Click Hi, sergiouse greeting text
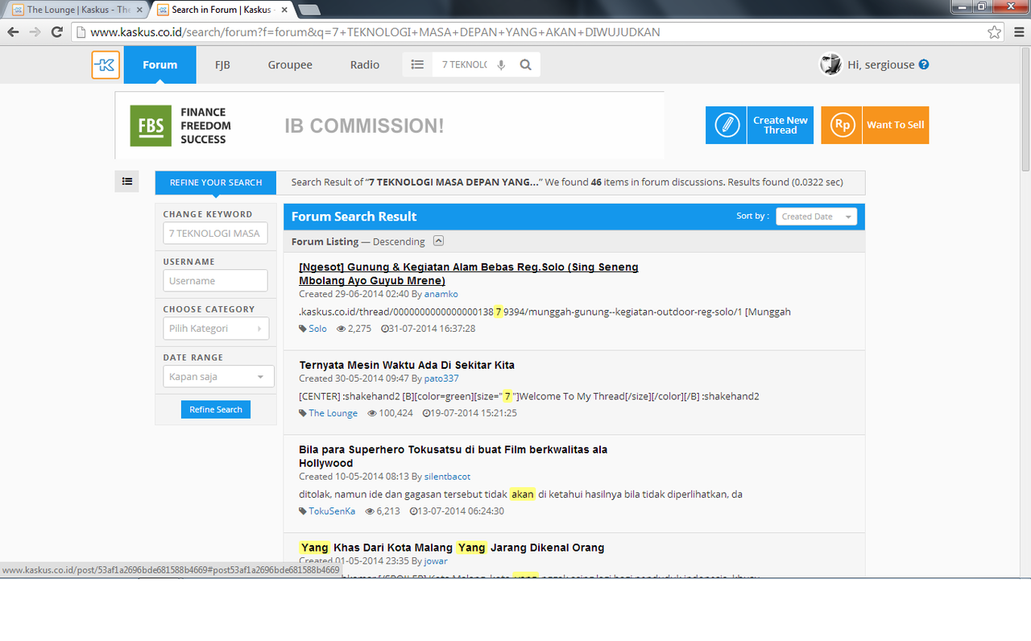 pos(881,64)
